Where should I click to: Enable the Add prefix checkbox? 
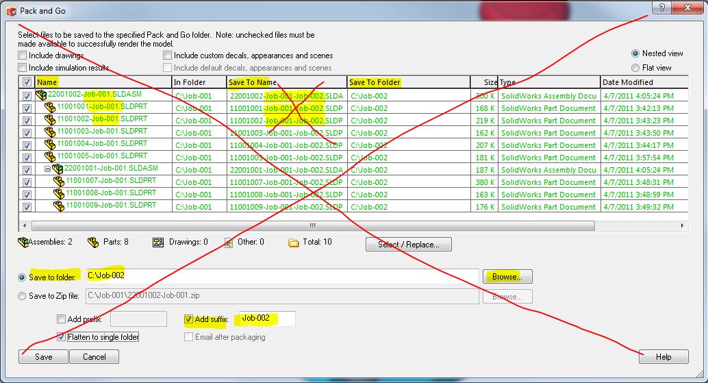click(x=61, y=319)
